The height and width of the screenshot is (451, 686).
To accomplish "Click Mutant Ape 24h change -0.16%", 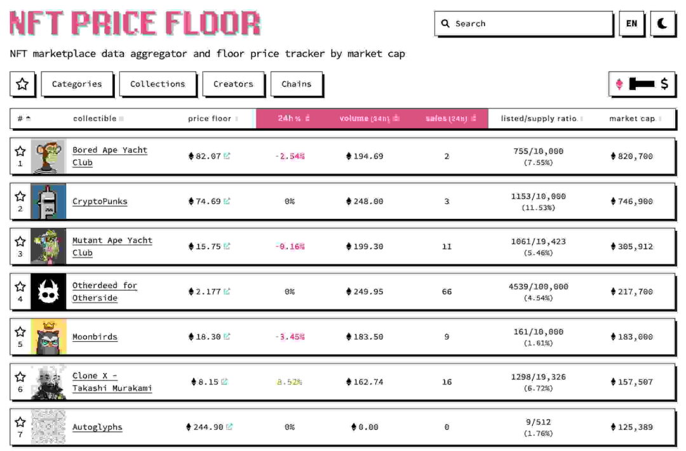I will point(290,247).
